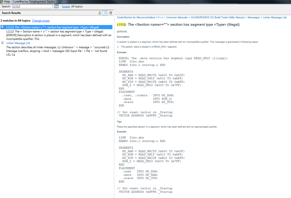The width and height of the screenshot is (291, 198).
Task: Click the 'Search Results' panel header
Action: [11, 13]
